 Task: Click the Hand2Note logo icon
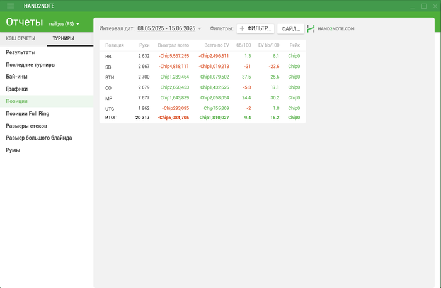[311, 28]
